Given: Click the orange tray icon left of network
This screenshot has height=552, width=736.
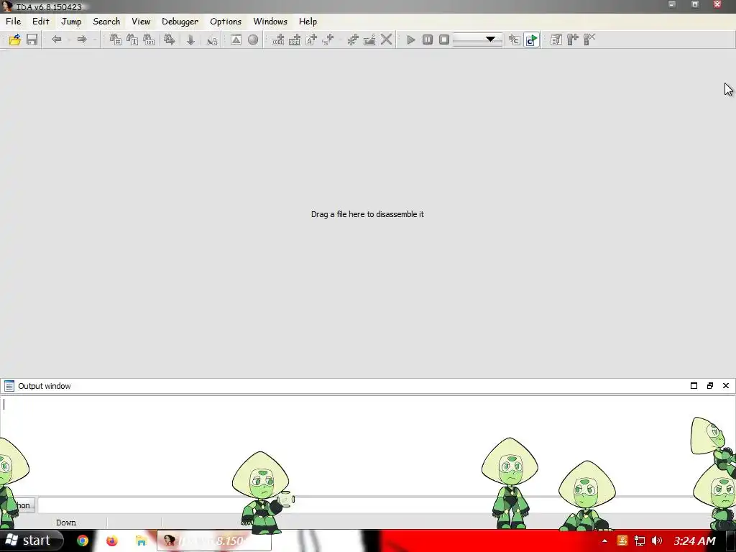Looking at the screenshot, I should (x=622, y=541).
